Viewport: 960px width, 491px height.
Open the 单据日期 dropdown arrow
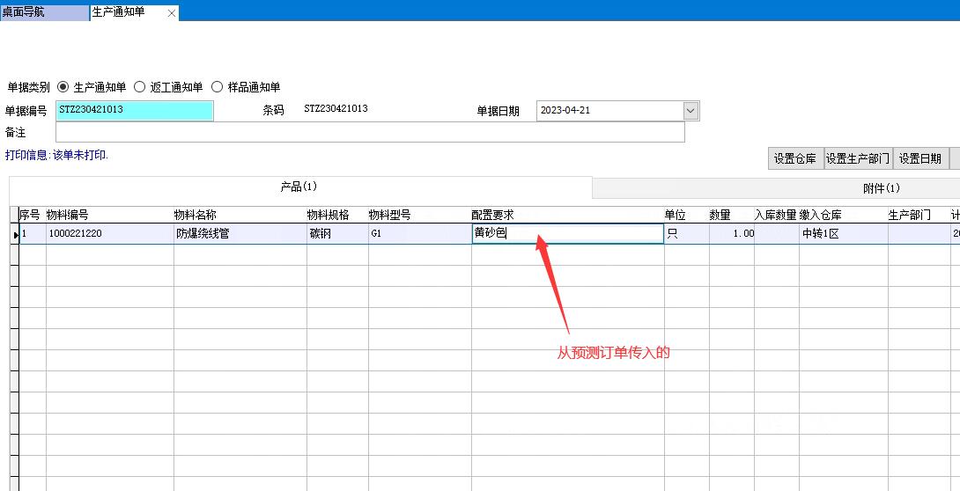pyautogui.click(x=690, y=111)
